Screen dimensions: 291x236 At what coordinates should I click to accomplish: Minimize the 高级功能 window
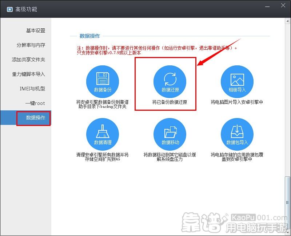(267, 7)
